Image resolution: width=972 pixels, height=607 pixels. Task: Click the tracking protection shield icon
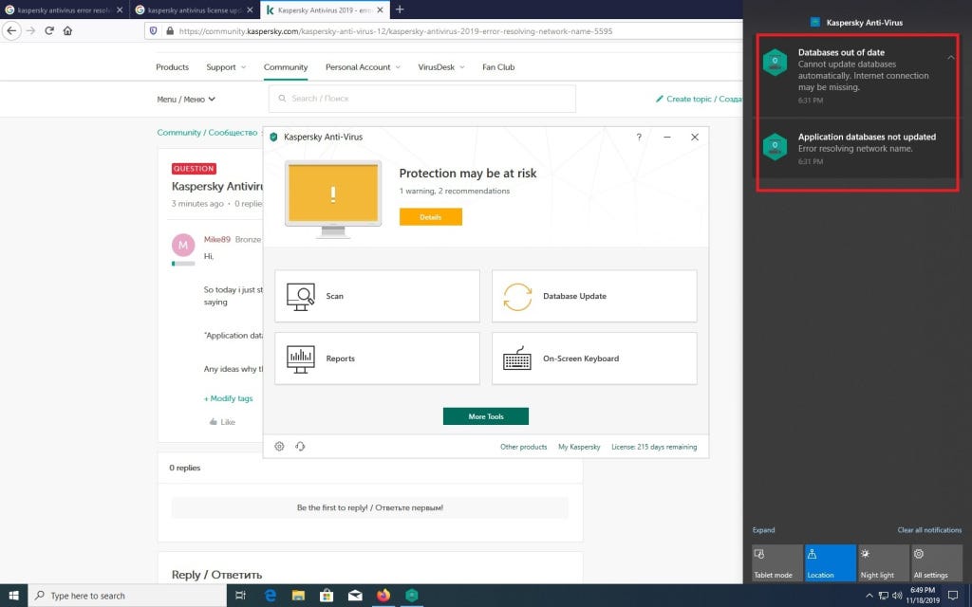(154, 30)
